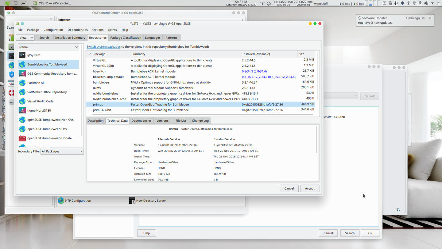Screen dimensions: 442x249
Task: Click the NTP Configuration icon in YaST Control Center
Action: pyautogui.click(x=61, y=200)
